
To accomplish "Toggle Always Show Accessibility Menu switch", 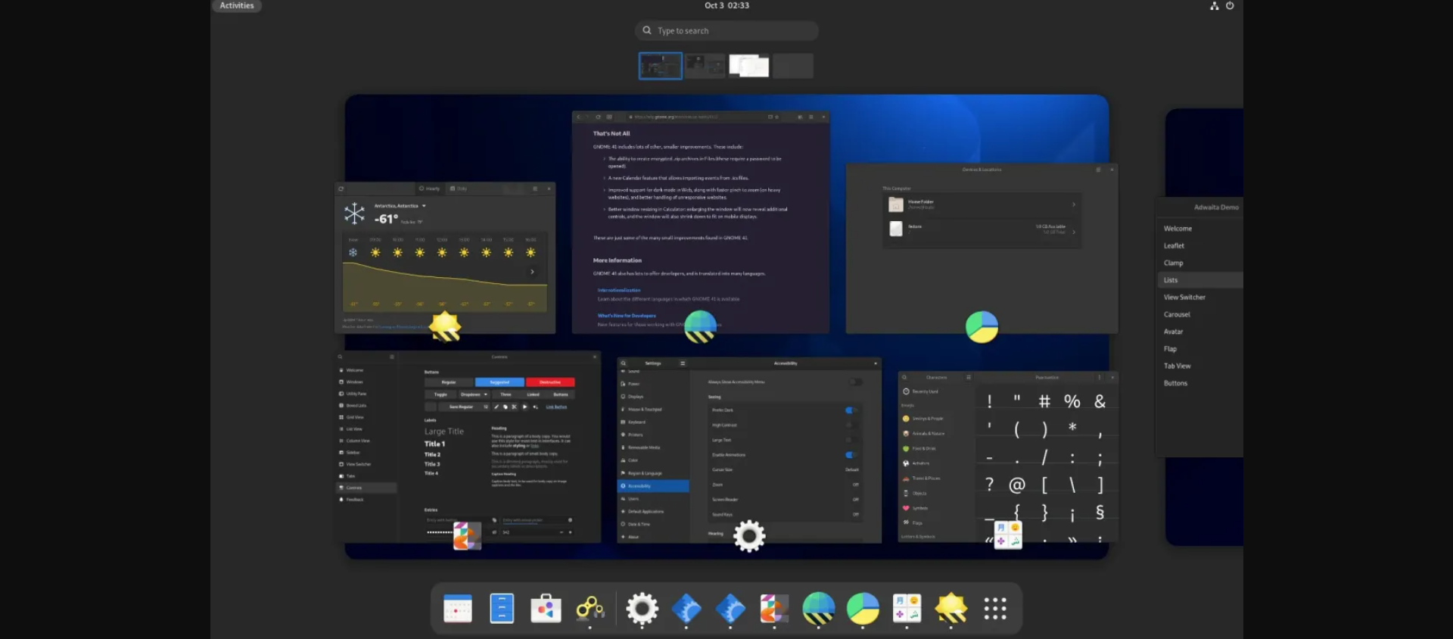I will point(855,382).
